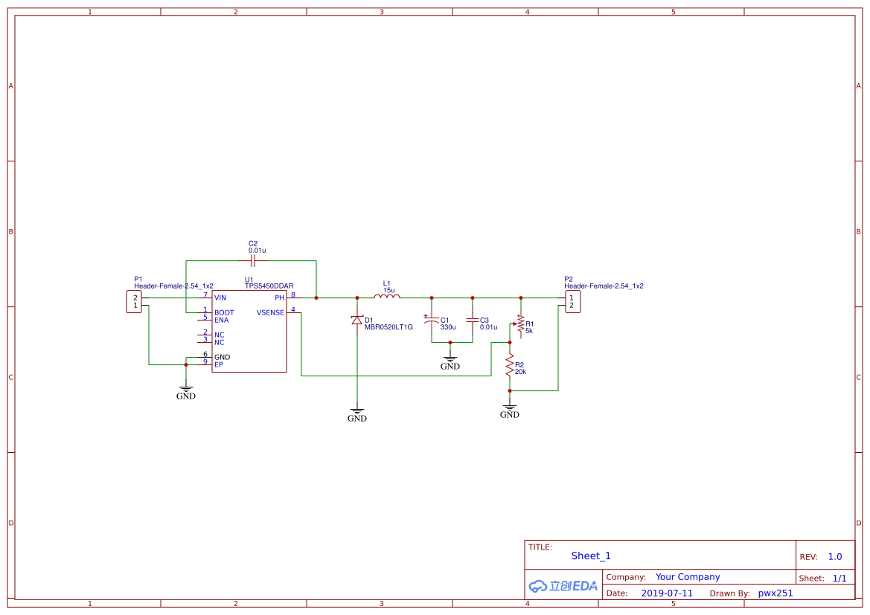870x615 pixels.
Task: Click the R2 20k resistor symbol
Action: 509,367
